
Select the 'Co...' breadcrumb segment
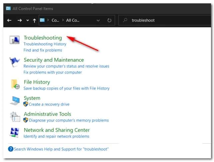(55, 20)
